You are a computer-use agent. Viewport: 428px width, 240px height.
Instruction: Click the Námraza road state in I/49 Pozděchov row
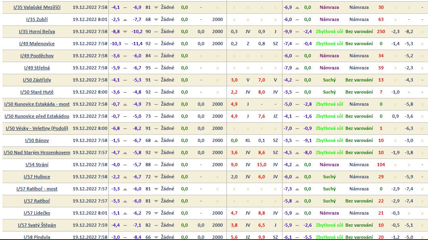pos(329,56)
